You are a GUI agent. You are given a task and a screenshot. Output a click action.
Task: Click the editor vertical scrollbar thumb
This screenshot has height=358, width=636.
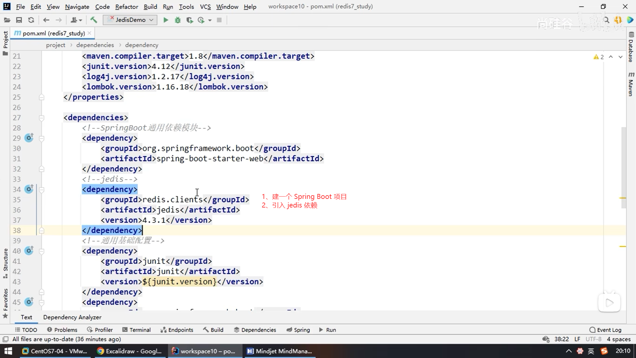click(623, 167)
